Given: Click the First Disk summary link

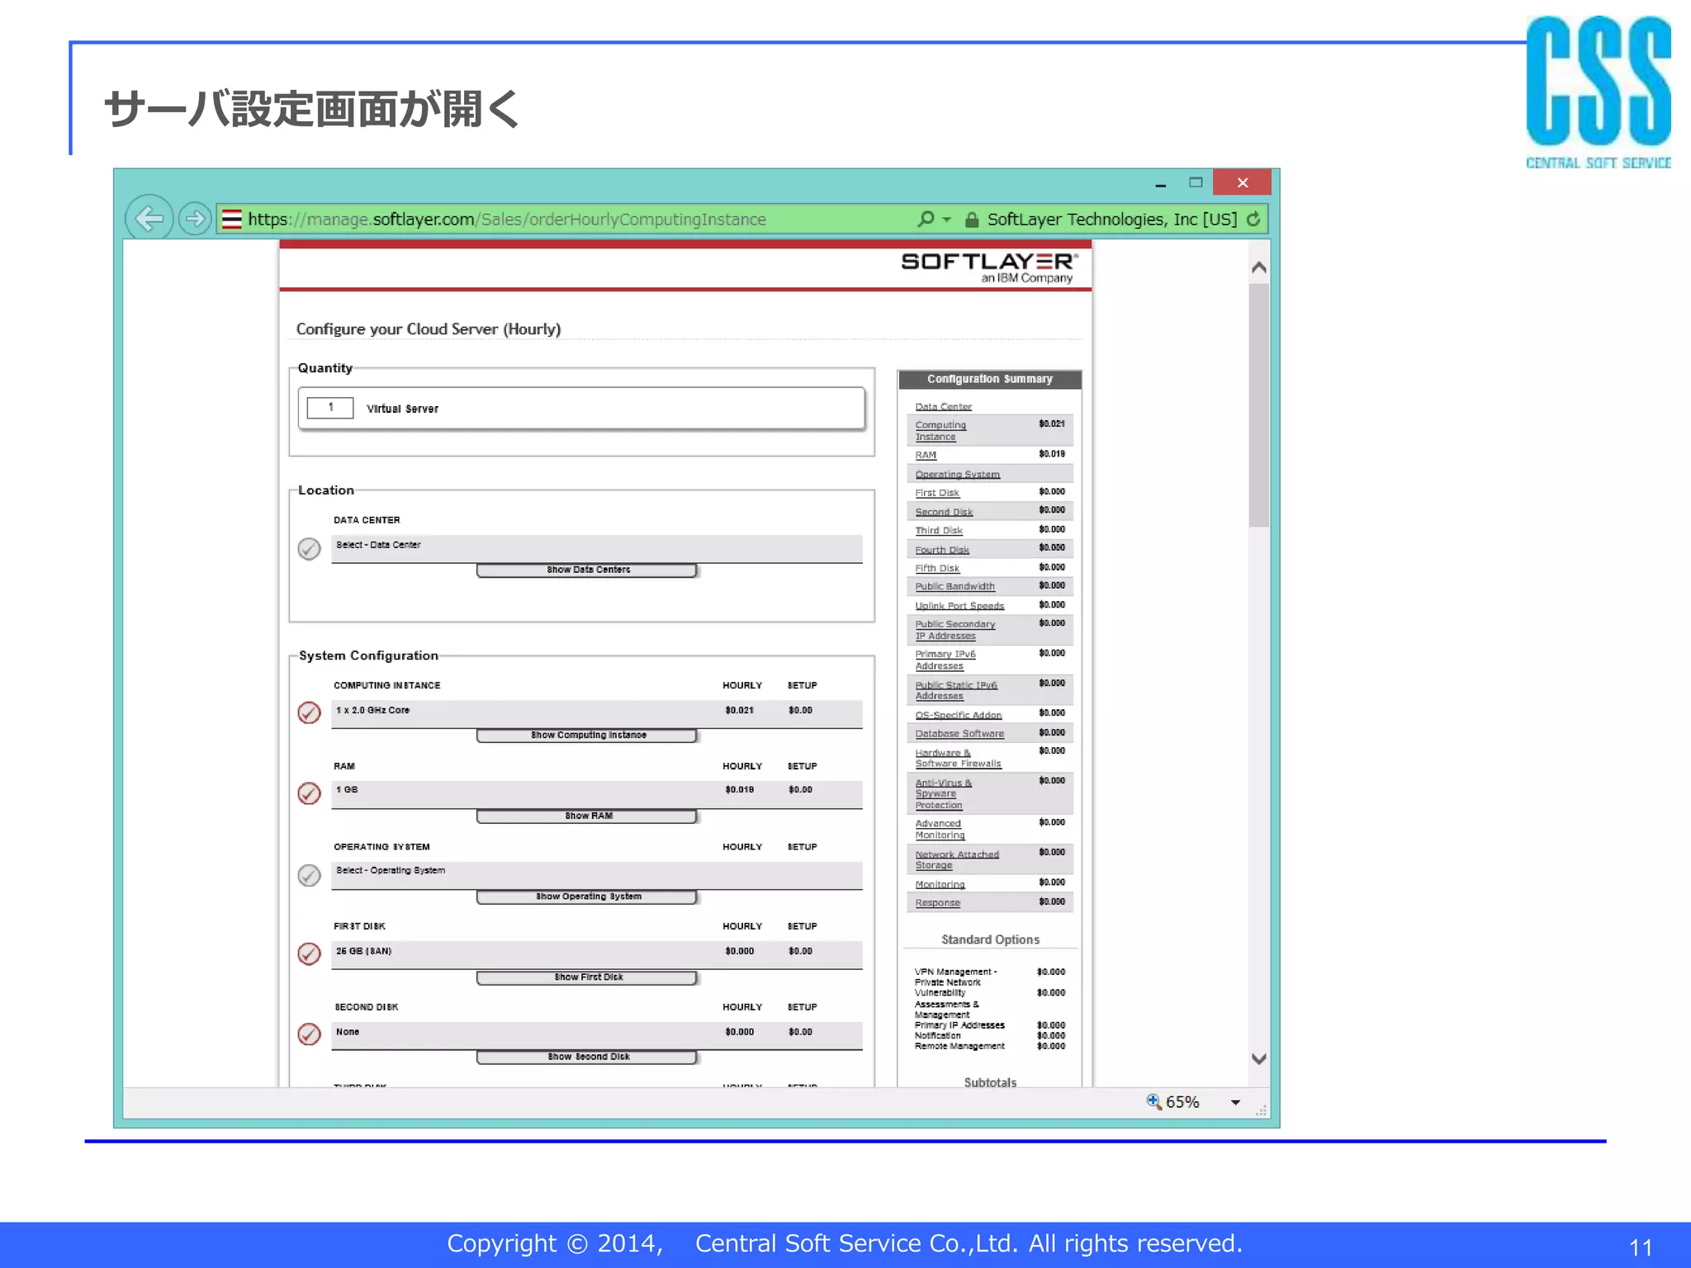Looking at the screenshot, I should 937,493.
